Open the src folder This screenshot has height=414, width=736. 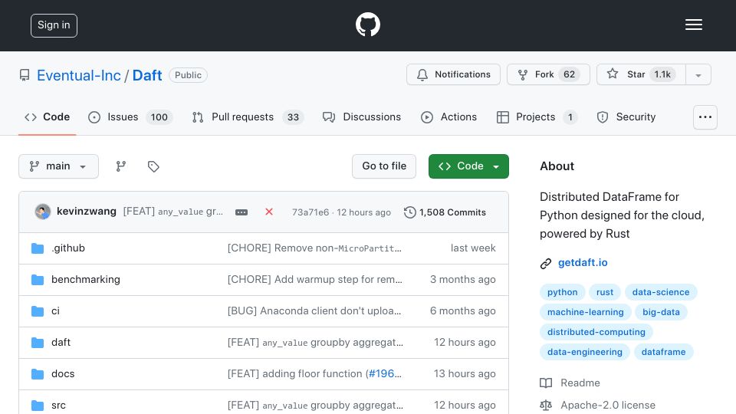[58, 405]
